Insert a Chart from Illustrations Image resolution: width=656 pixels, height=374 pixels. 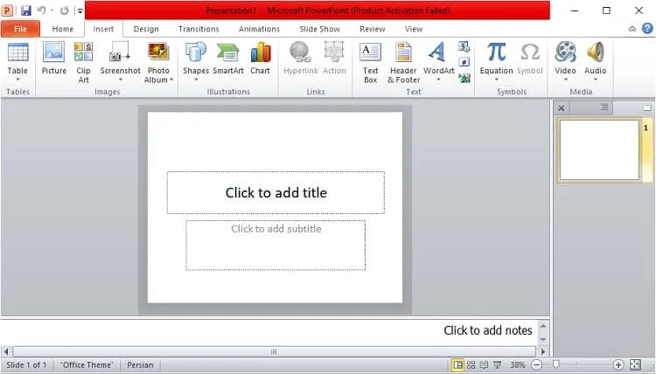pos(261,59)
